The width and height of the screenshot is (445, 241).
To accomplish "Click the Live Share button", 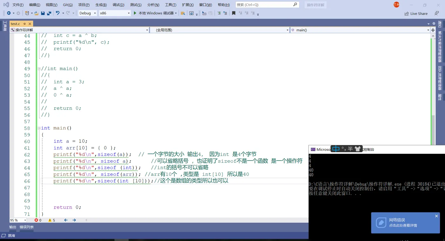I will tap(416, 13).
